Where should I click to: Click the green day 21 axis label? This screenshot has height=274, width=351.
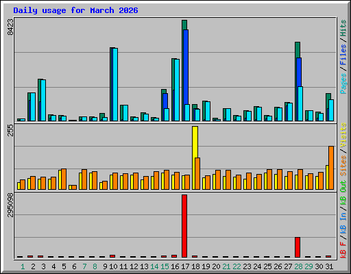tap(226, 266)
